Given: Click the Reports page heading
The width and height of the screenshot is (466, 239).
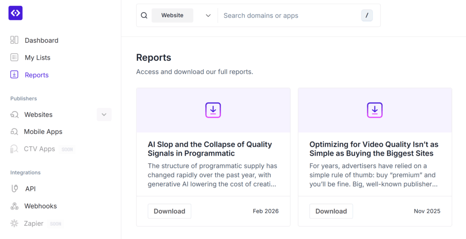Looking at the screenshot, I should coord(154,57).
